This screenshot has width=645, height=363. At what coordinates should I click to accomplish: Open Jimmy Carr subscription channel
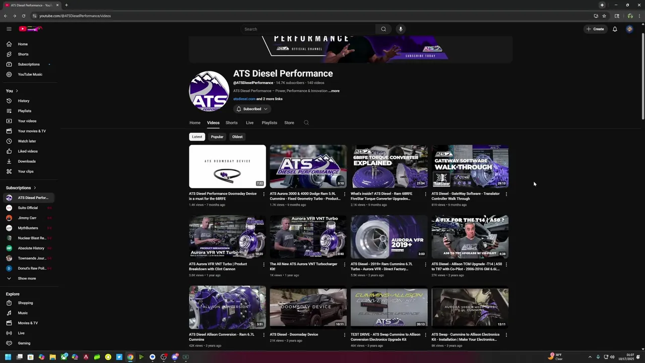pos(28,218)
